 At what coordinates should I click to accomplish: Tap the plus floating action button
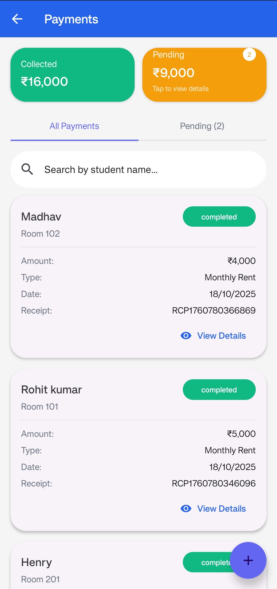[248, 560]
